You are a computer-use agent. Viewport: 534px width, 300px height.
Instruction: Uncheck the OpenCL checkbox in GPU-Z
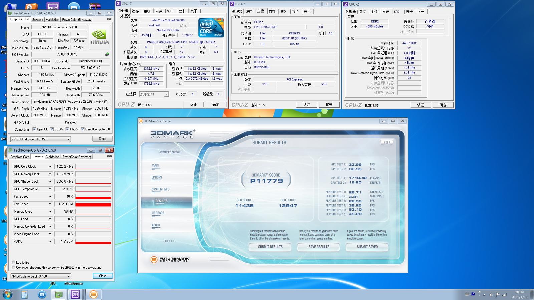tap(34, 129)
